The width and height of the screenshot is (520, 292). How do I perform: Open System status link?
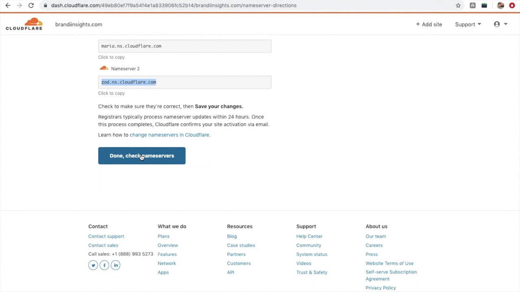pos(312,254)
